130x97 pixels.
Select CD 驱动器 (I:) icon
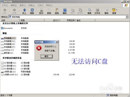pos(2,69)
